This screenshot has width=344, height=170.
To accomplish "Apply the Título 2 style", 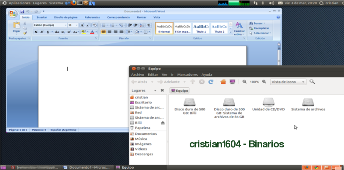I will click(x=219, y=28).
